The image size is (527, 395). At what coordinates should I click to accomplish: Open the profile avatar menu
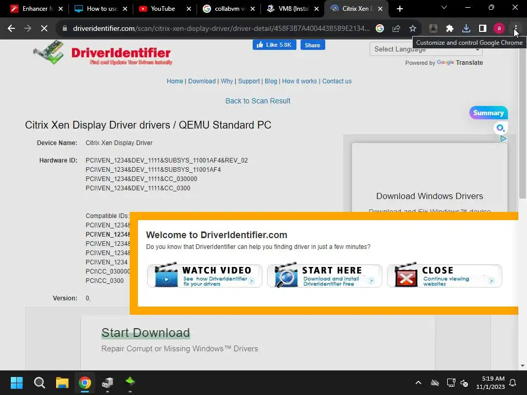(x=499, y=29)
